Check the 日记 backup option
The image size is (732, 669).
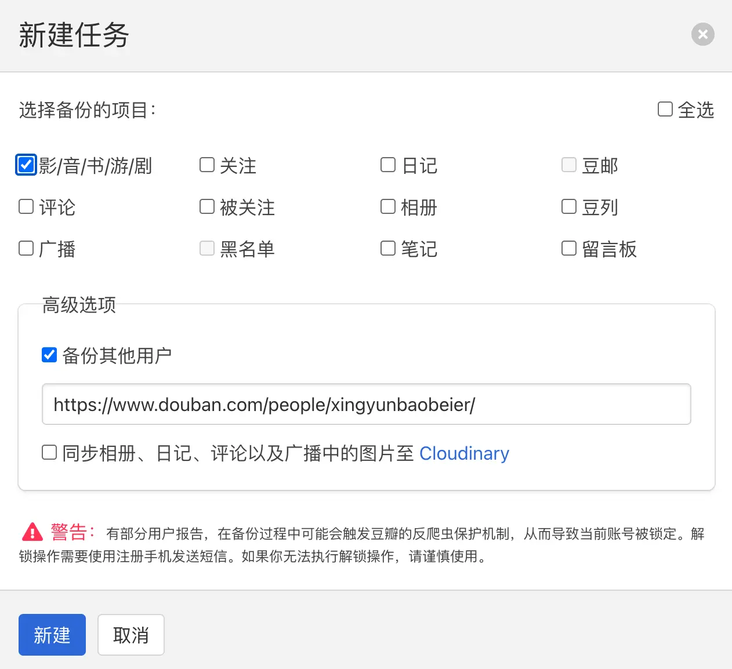[388, 165]
